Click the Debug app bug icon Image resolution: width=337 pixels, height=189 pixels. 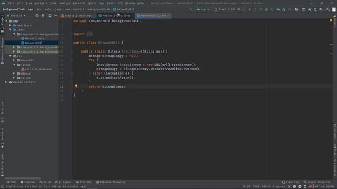point(266,9)
